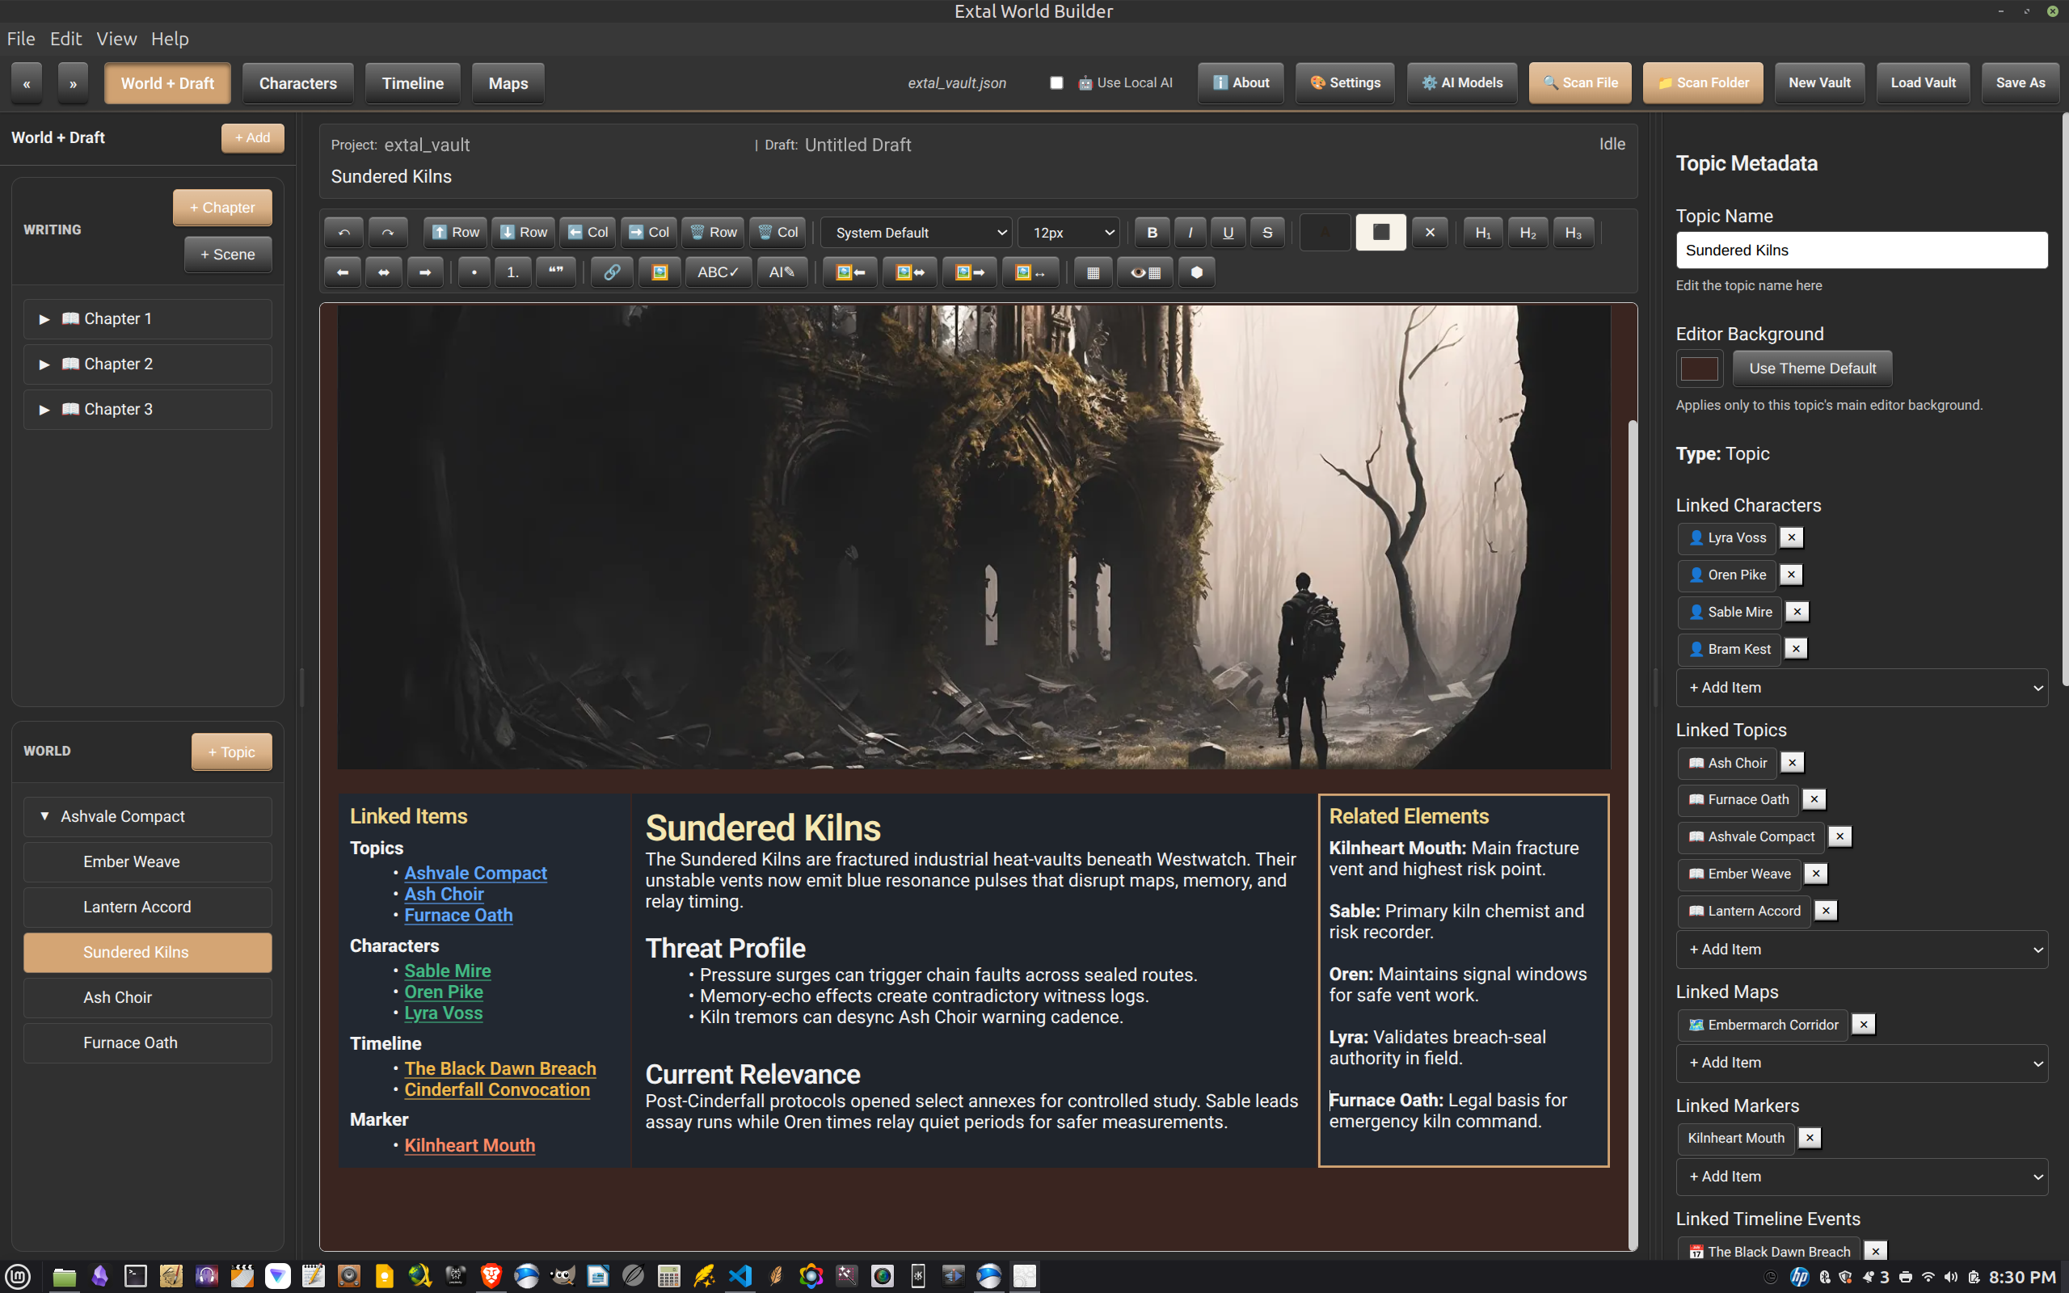The width and height of the screenshot is (2069, 1293).
Task: Run spell check with the ABC button
Action: click(718, 273)
